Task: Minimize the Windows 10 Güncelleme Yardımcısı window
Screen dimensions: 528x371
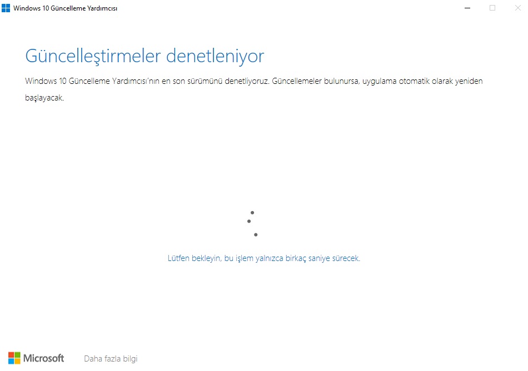Action: click(467, 8)
